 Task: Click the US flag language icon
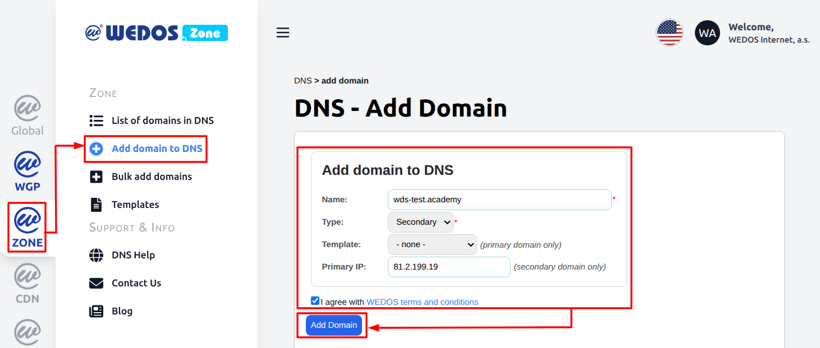[x=670, y=33]
